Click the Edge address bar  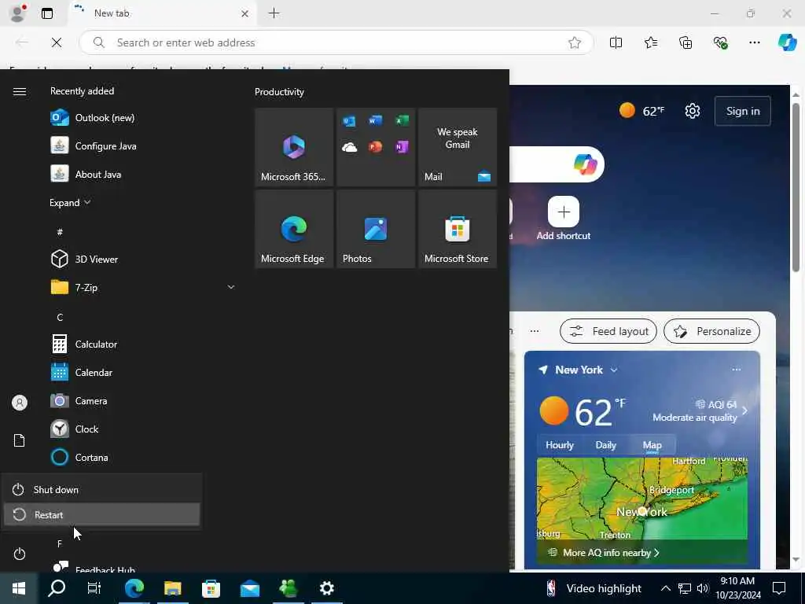[x=336, y=42]
